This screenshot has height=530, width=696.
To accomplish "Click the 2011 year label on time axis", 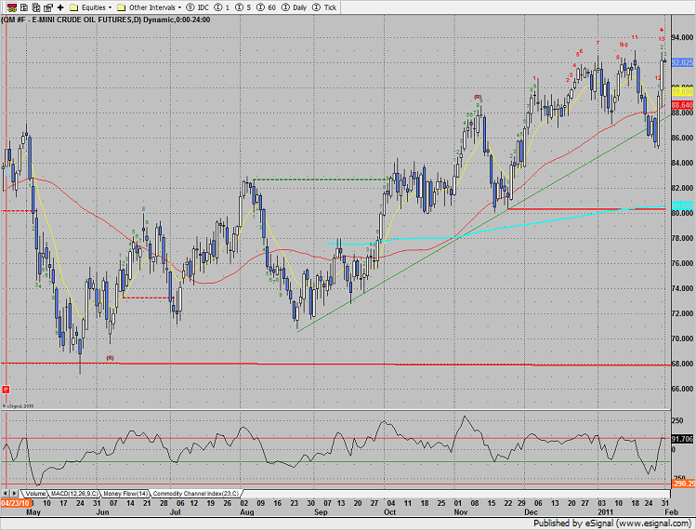I will 606,511.
